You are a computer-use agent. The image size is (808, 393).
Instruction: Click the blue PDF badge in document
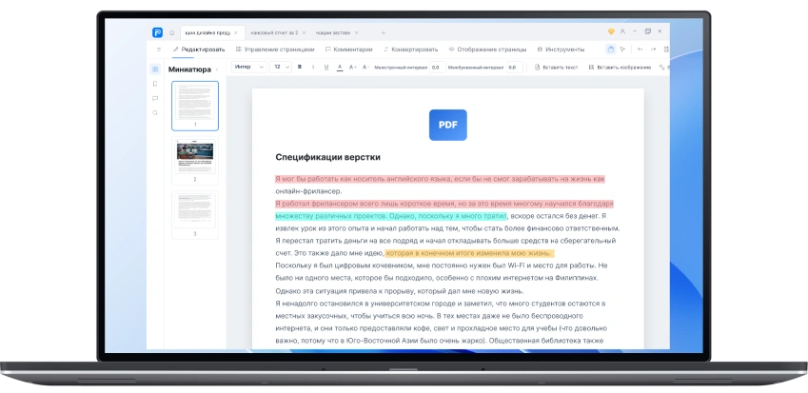[448, 125]
